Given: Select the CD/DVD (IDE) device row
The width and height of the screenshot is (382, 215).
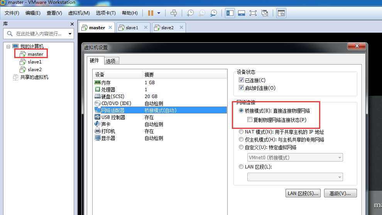Looking at the screenshot, I should coord(160,103).
